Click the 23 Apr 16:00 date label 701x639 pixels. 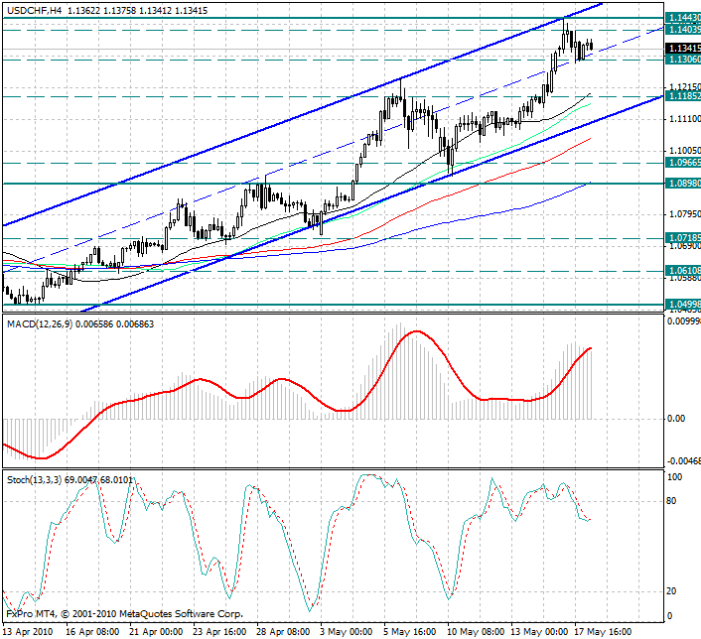(219, 632)
